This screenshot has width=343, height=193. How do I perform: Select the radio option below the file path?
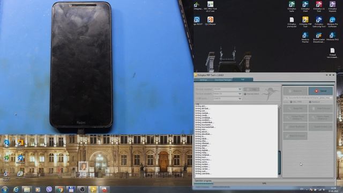[x=291, y=102]
